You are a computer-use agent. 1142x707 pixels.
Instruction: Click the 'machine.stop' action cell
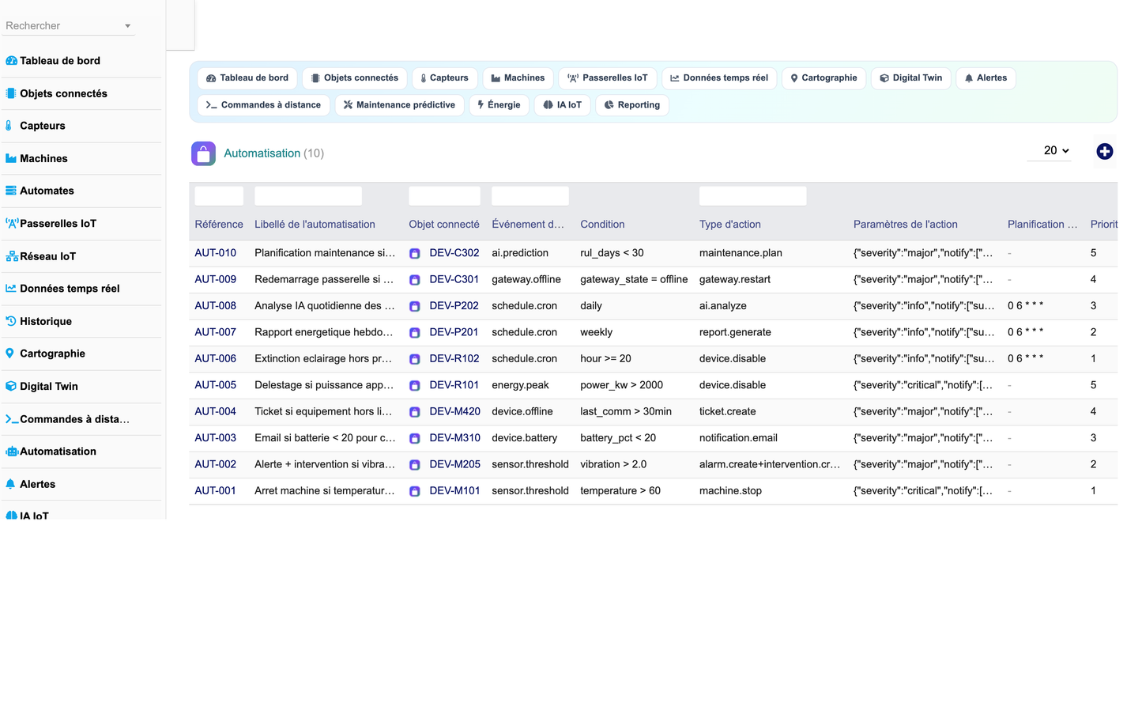coord(730,490)
